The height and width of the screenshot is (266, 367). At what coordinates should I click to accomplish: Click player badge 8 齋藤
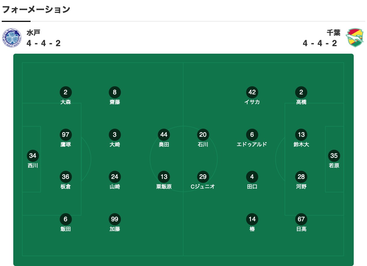pos(115,93)
